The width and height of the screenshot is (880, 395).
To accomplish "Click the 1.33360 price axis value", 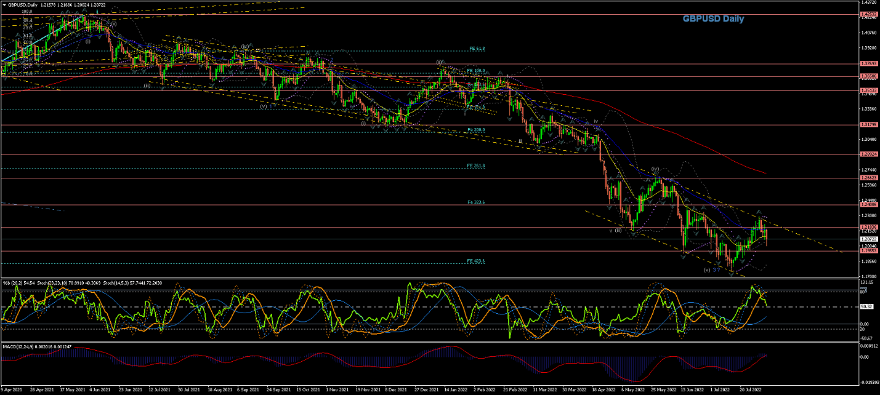I will pyautogui.click(x=869, y=109).
